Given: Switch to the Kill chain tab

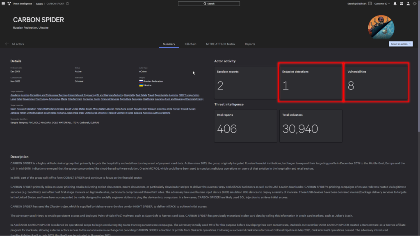Looking at the screenshot, I should click(190, 44).
